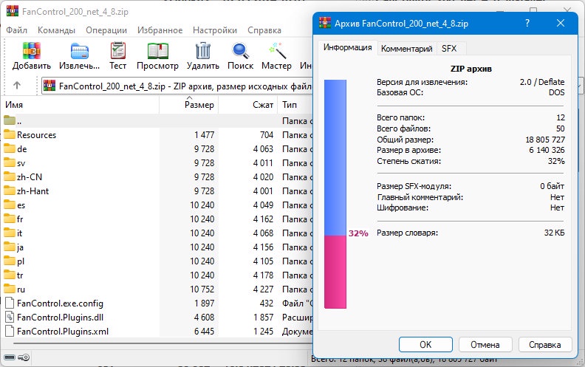Select the es folder icon
Screen dimensions: 585x367
[10, 205]
